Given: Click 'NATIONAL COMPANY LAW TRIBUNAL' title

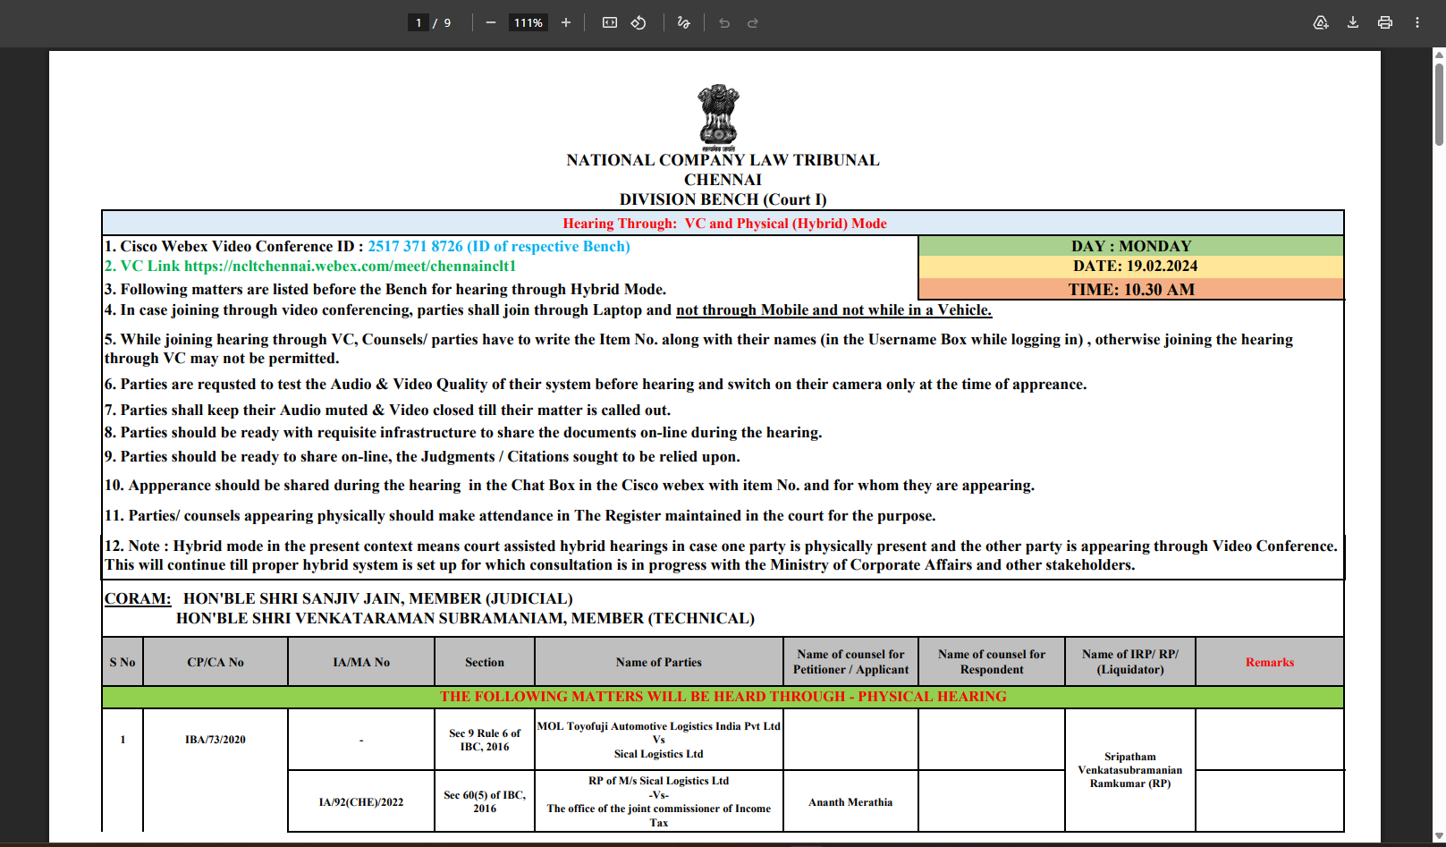Looking at the screenshot, I should (x=723, y=160).
